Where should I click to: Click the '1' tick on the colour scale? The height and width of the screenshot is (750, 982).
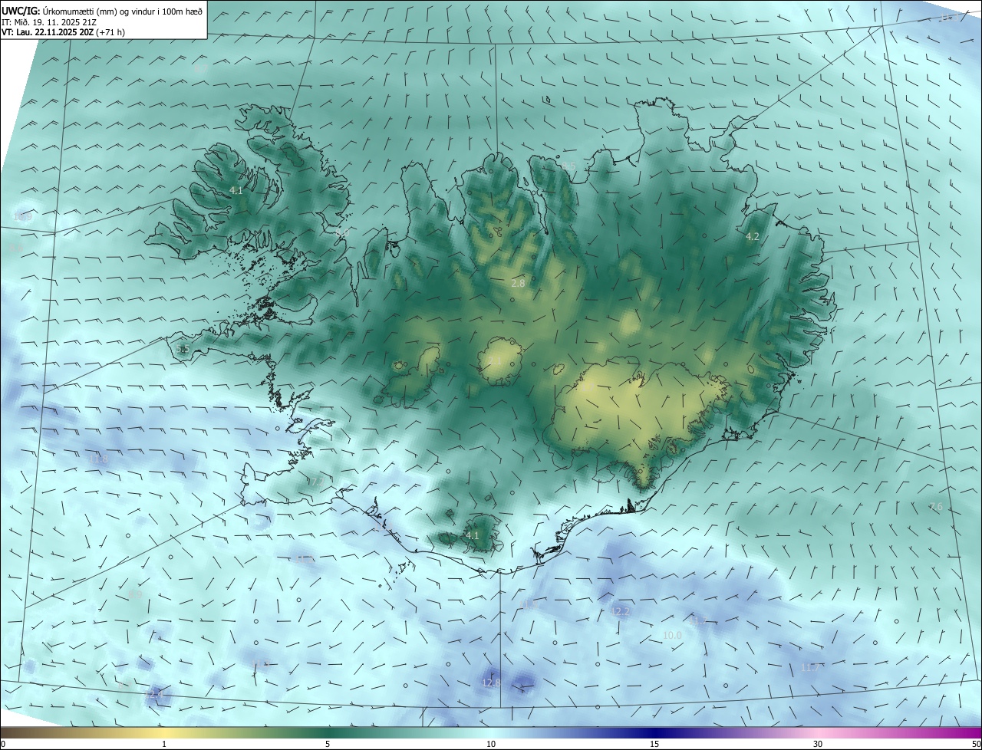click(164, 744)
